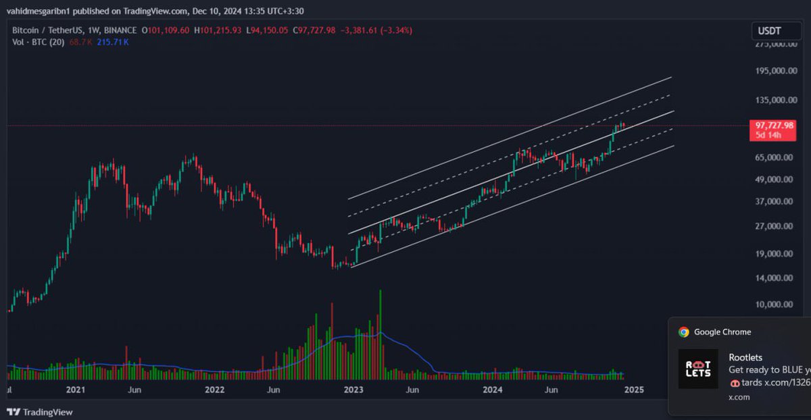This screenshot has width=811, height=420.
Task: Click the 2024 label on the time axis
Action: coord(491,390)
